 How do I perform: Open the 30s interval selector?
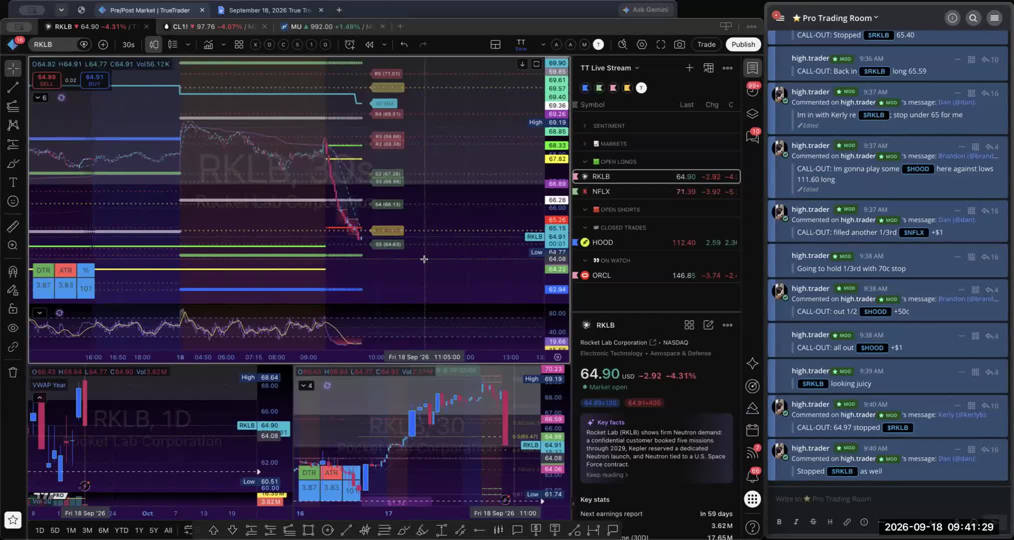[x=129, y=44]
